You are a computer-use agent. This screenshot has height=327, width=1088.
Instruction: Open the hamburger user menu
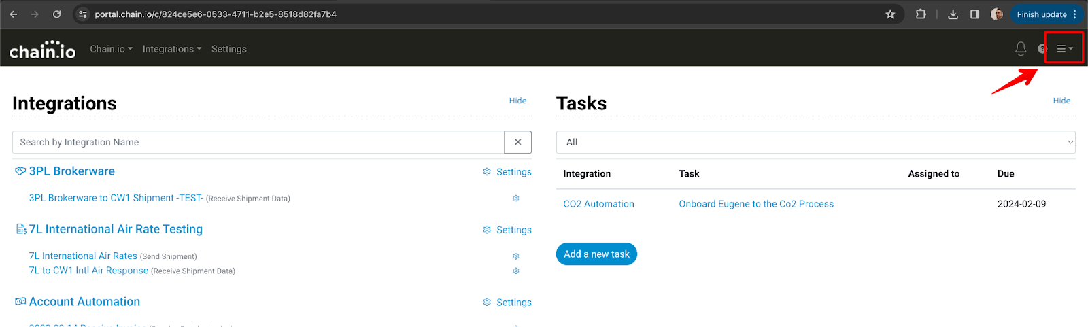pos(1064,49)
